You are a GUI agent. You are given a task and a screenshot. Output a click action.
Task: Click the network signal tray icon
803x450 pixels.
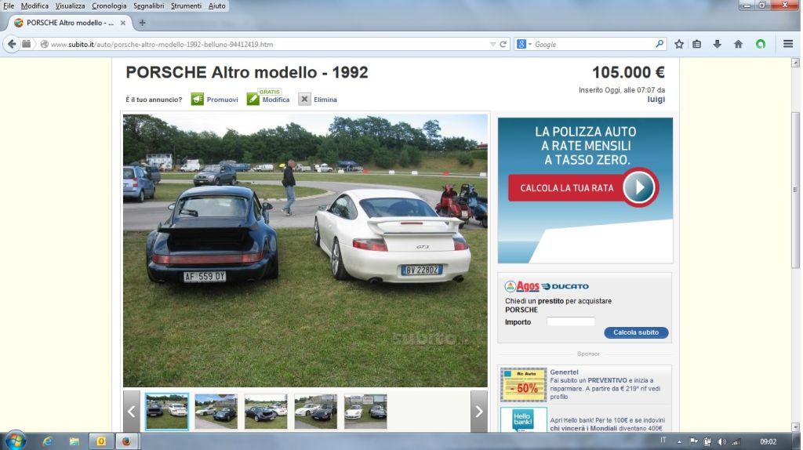[x=736, y=442]
